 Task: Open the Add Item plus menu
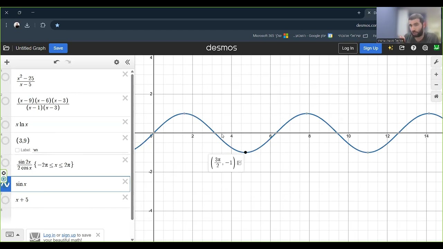click(7, 62)
